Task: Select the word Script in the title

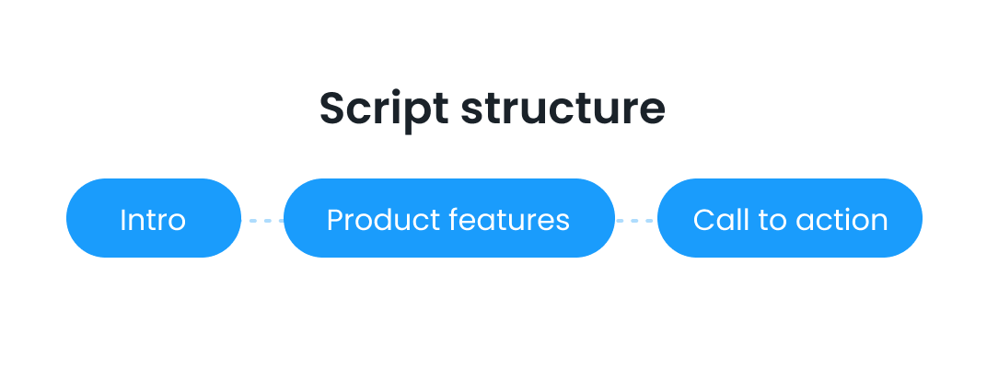Action: pyautogui.click(x=384, y=109)
